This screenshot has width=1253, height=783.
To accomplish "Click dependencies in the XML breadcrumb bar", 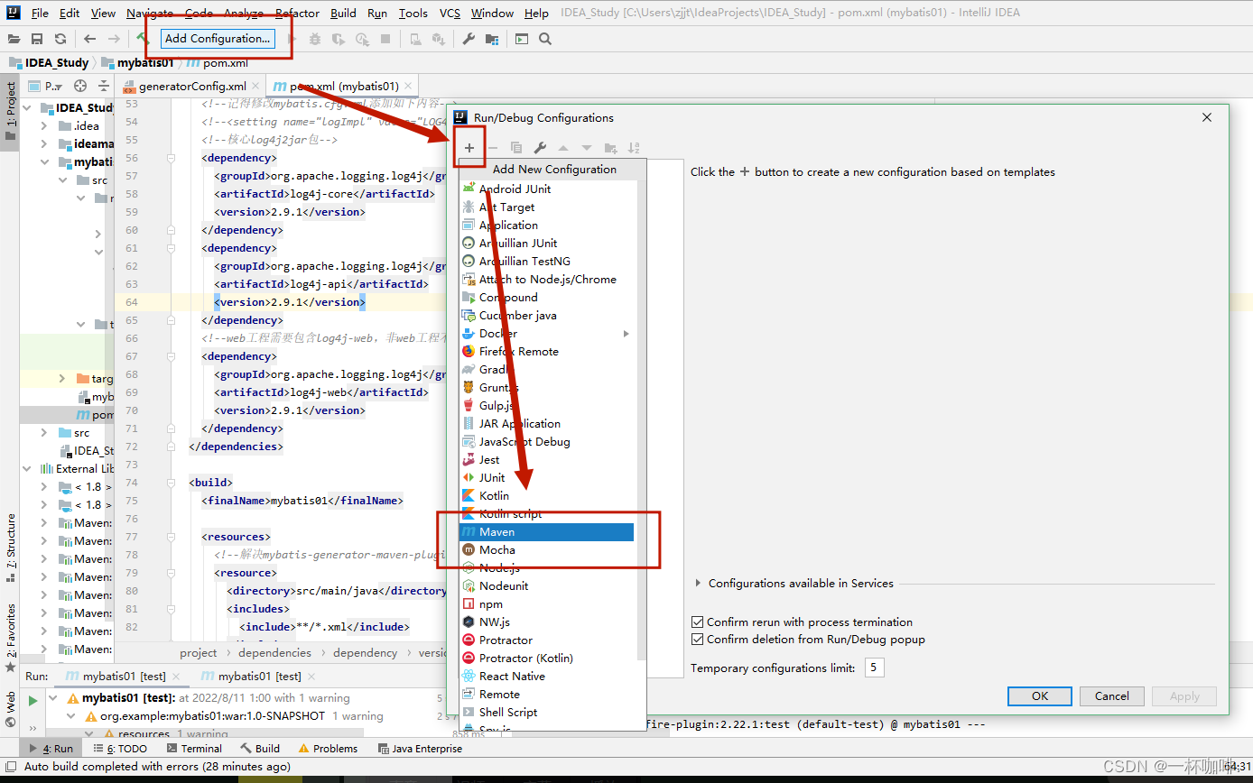I will click(x=274, y=653).
